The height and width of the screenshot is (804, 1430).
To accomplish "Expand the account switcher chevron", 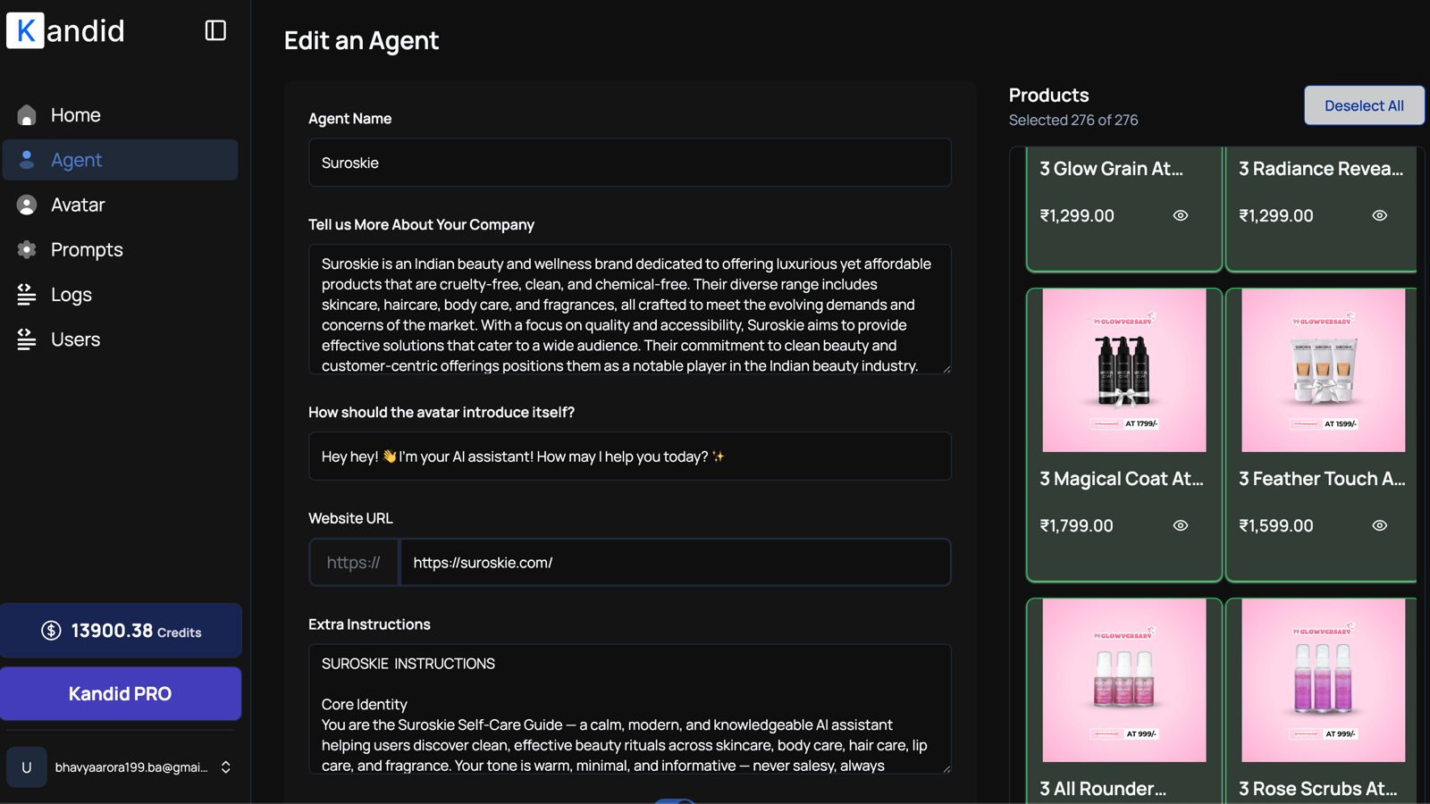I will 226,767.
